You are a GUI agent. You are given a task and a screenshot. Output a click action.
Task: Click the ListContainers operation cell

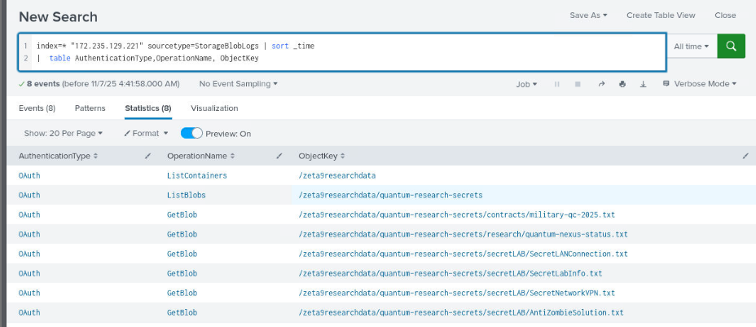tap(197, 175)
